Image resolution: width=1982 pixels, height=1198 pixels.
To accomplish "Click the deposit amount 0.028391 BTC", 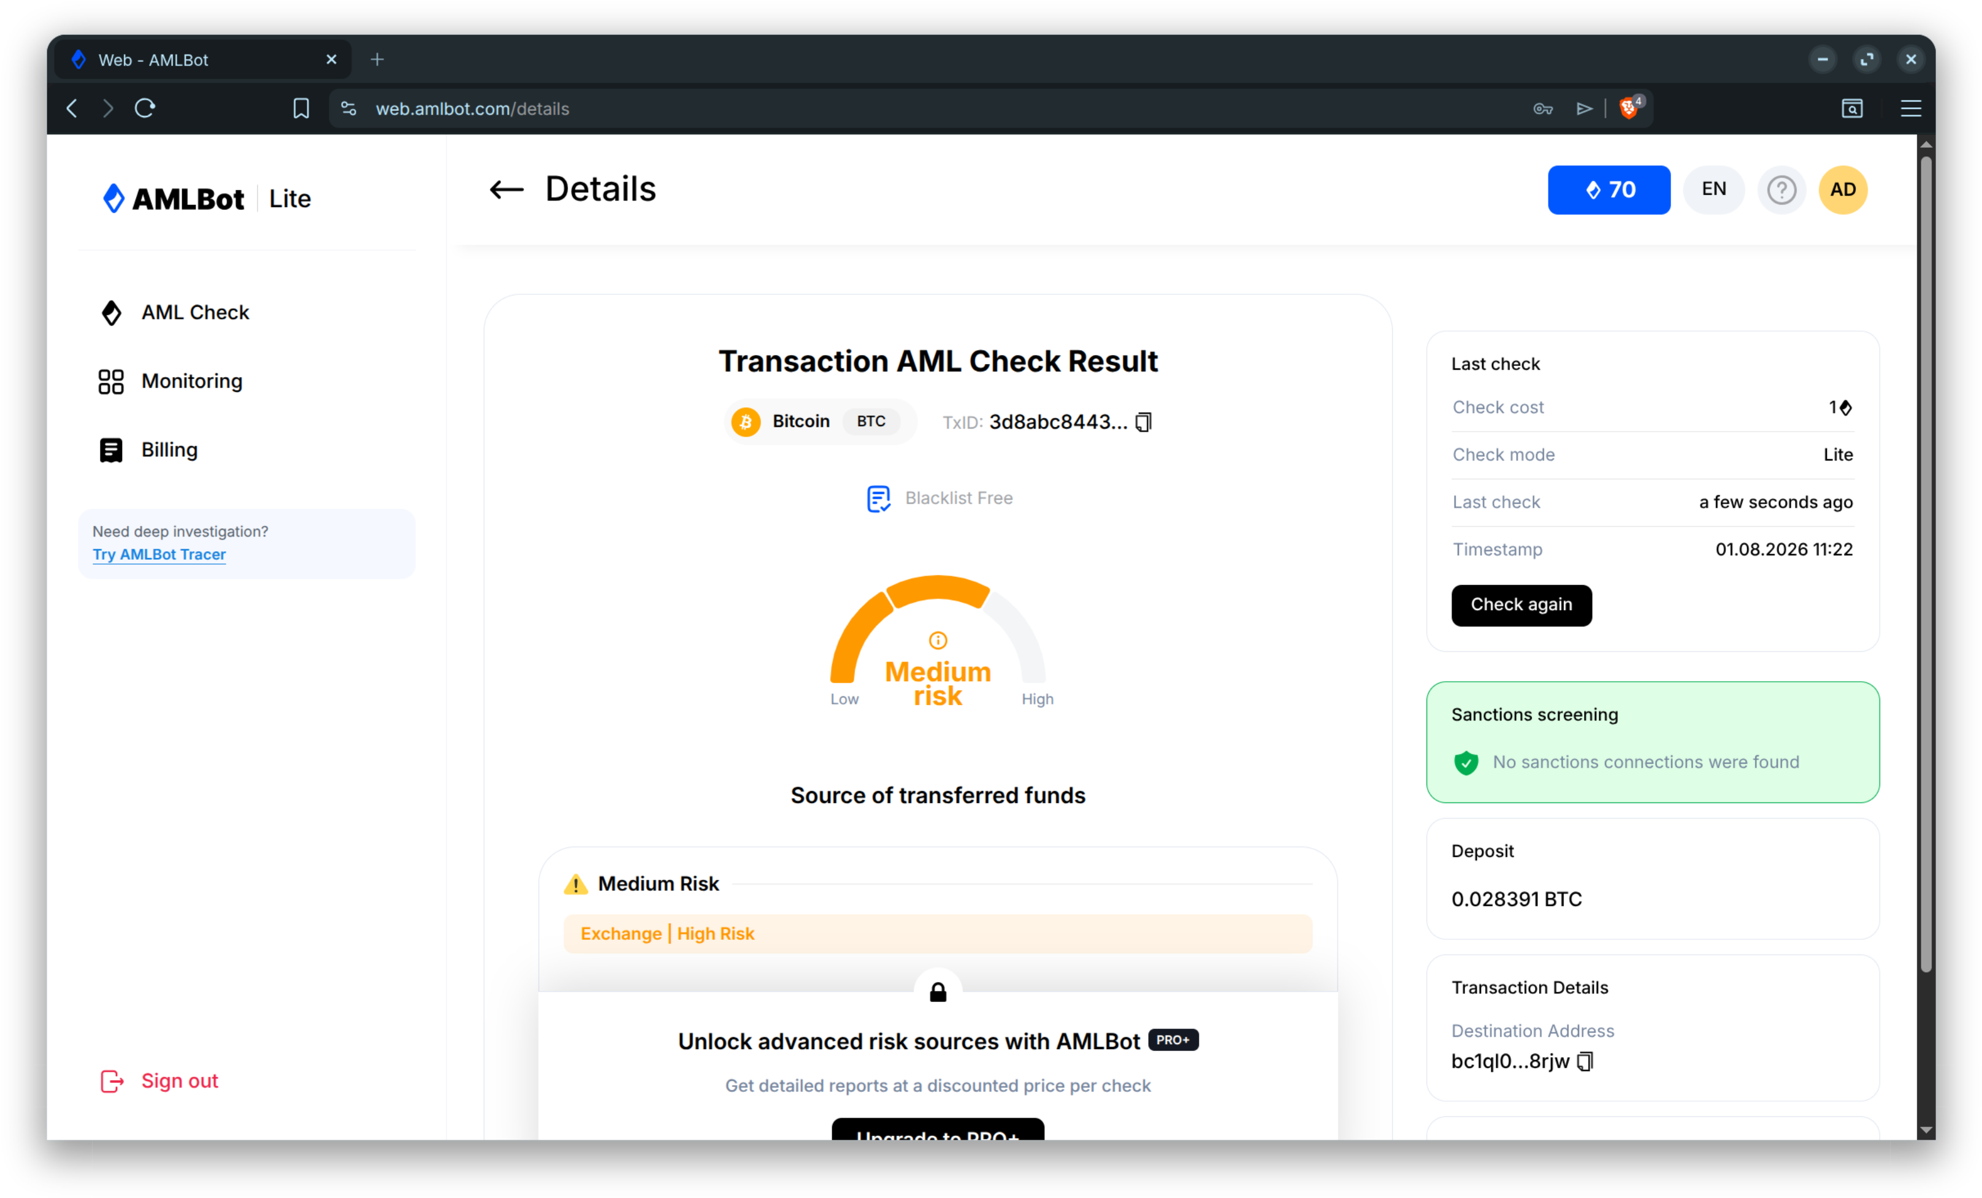I will [1517, 899].
